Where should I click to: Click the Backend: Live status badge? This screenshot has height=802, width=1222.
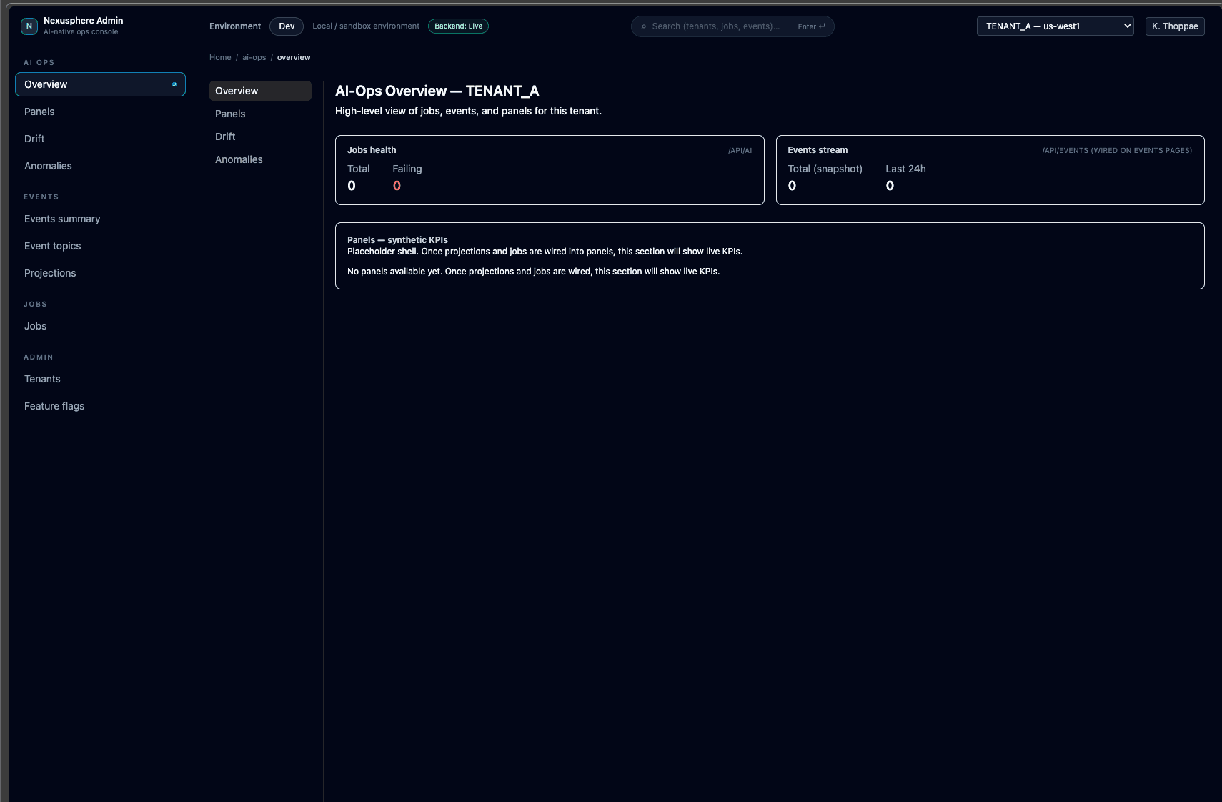[x=458, y=26]
